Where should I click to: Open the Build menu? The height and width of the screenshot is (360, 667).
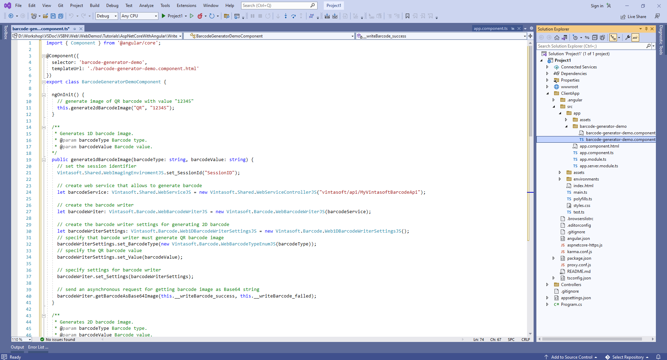94,6
